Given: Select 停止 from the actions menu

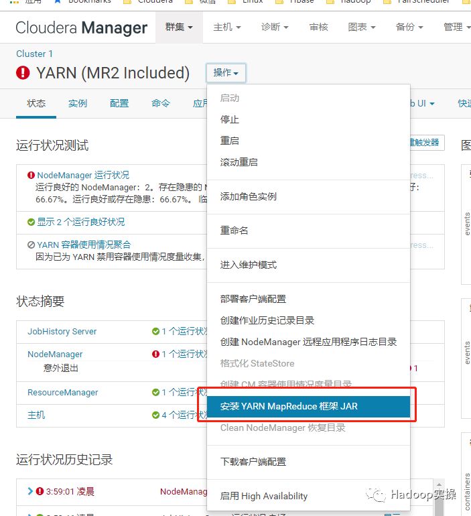Looking at the screenshot, I should [x=308, y=119].
